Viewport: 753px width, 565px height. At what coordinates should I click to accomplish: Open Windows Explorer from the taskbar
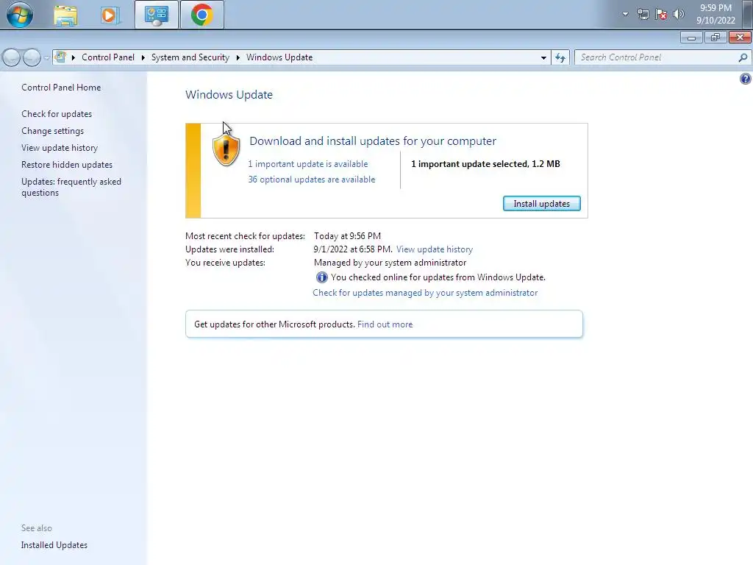(65, 15)
